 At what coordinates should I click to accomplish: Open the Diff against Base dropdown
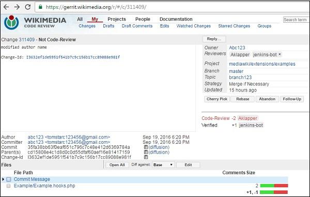point(163,165)
